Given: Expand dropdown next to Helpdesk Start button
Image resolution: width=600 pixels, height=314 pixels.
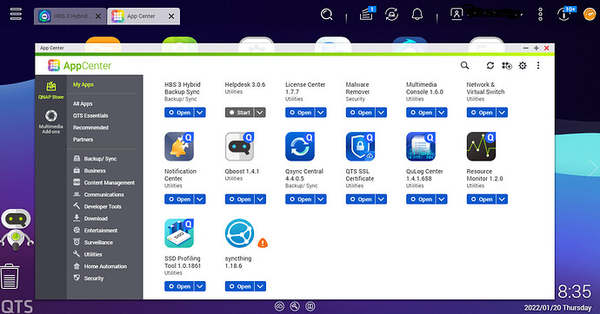Looking at the screenshot, I should click(x=260, y=113).
